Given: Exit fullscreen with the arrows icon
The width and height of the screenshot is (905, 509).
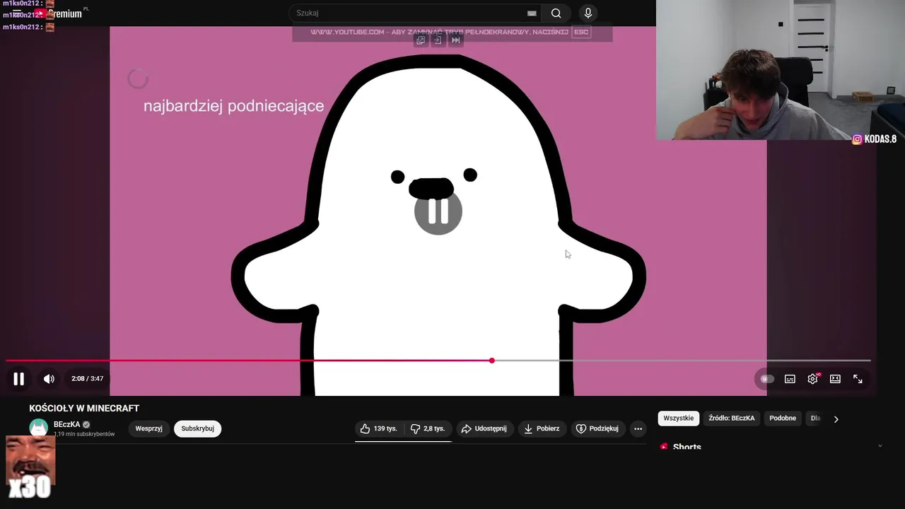Looking at the screenshot, I should coord(858,379).
